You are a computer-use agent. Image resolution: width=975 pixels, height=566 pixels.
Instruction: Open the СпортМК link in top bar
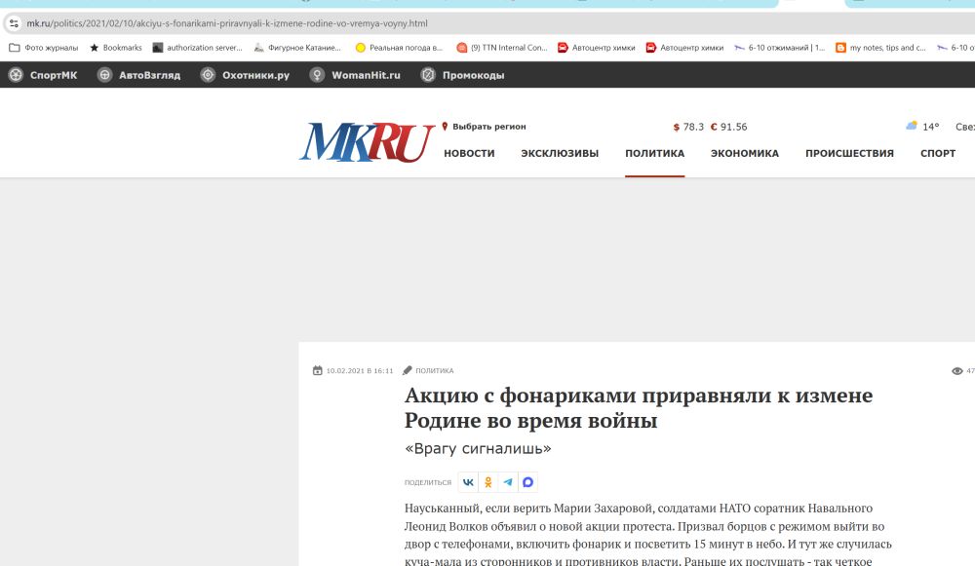pyautogui.click(x=43, y=75)
